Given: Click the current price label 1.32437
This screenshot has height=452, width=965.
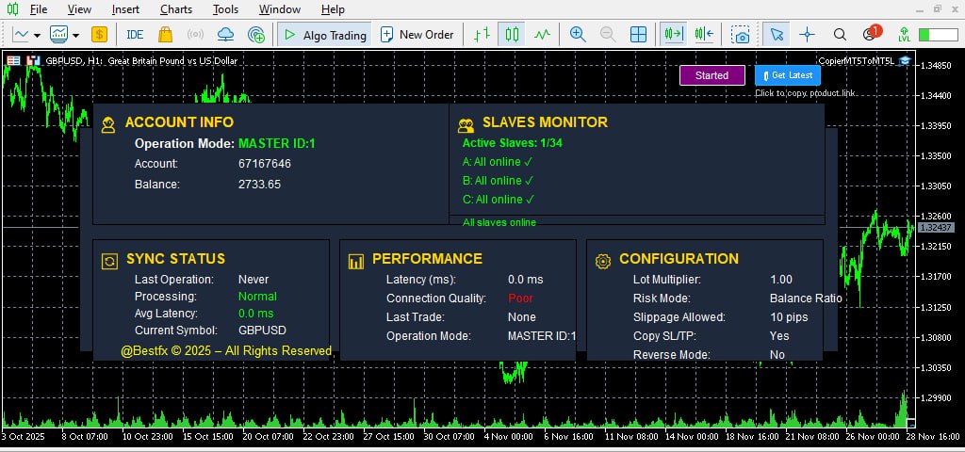Looking at the screenshot, I should click(x=936, y=228).
